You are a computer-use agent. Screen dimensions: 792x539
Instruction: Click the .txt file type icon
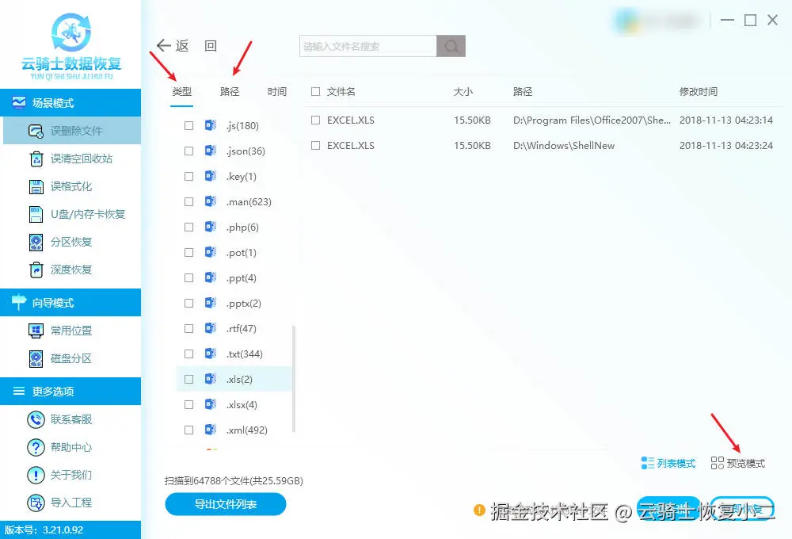211,354
